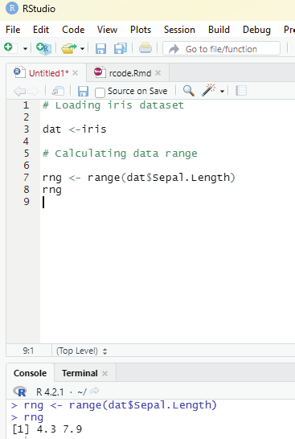Expand recent files arrow beside Open folder
Image resolution: width=295 pixels, height=439 pixels.
pyautogui.click(x=82, y=49)
